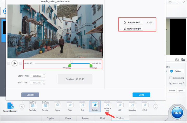Image resolution: width=187 pixels, height=123 pixels.
Task: Click the green trim end marker
Action: click(x=91, y=65)
